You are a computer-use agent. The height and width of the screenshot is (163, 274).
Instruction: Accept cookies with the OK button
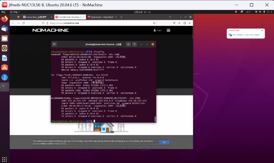tap(164, 142)
